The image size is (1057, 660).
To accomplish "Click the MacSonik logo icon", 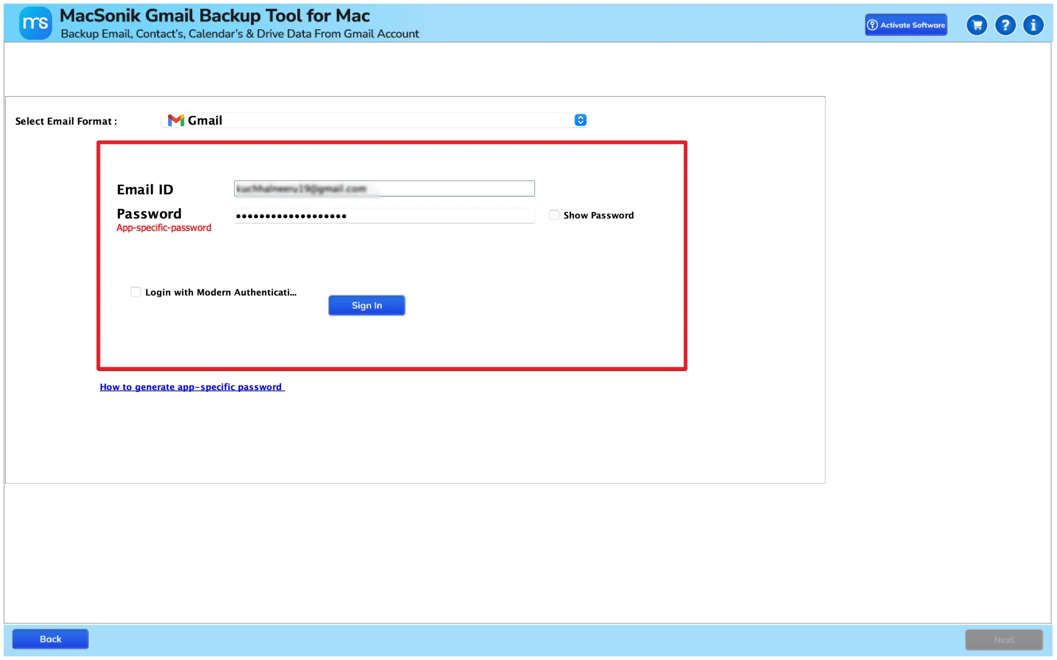I will [36, 23].
